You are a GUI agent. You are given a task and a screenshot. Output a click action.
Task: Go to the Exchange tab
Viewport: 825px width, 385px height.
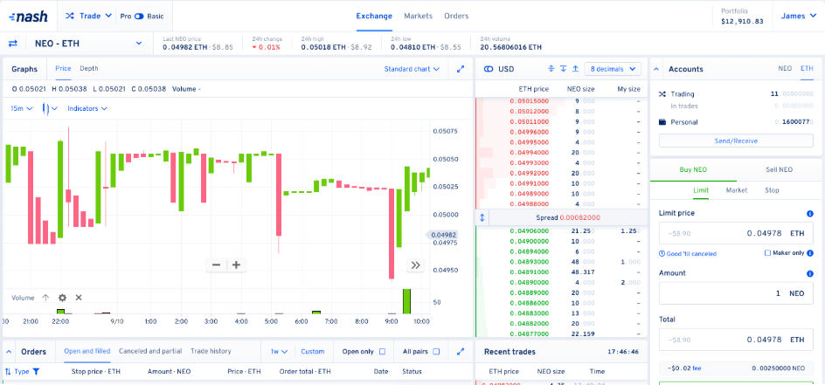point(374,16)
